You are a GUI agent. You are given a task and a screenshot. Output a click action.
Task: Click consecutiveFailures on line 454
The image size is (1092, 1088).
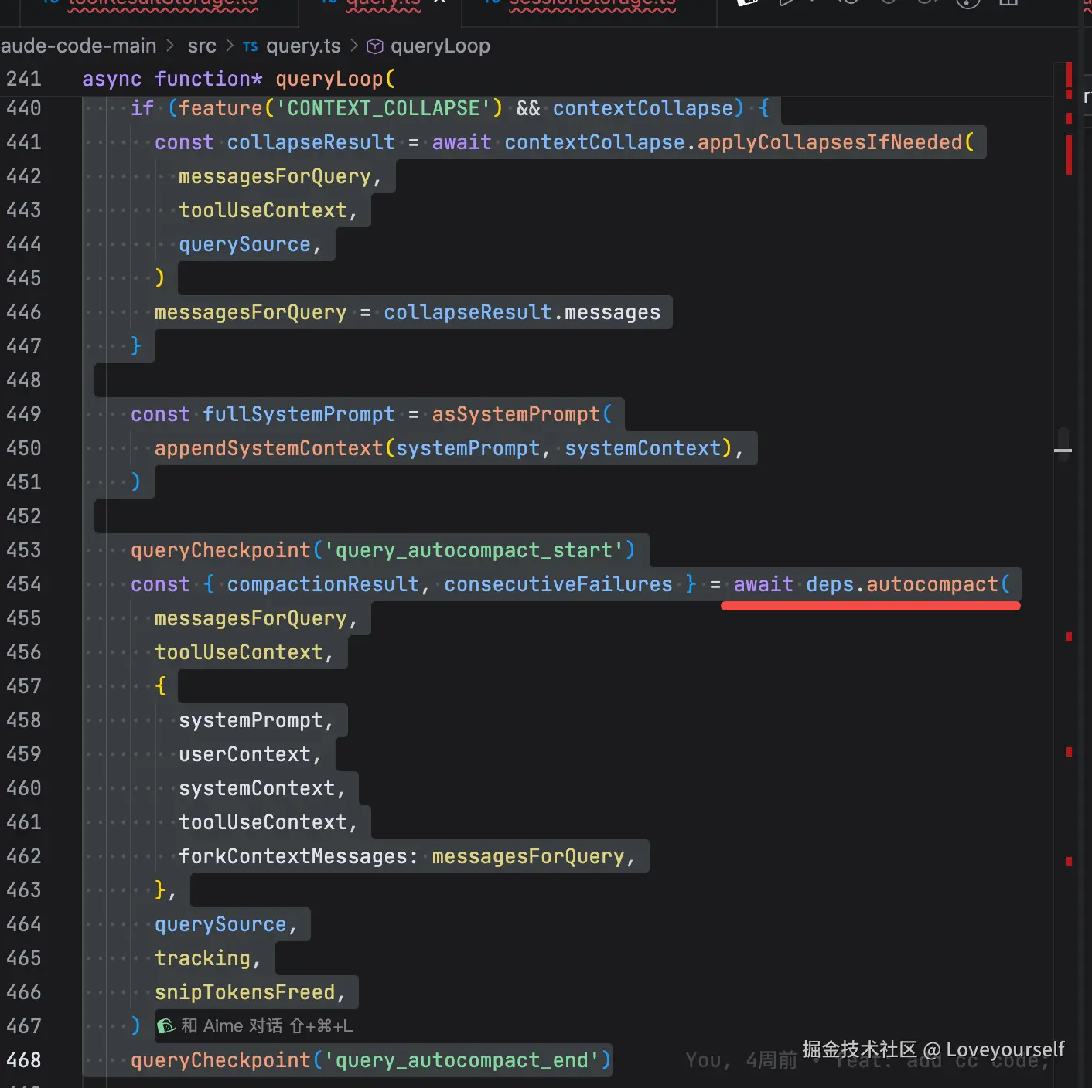click(x=558, y=584)
